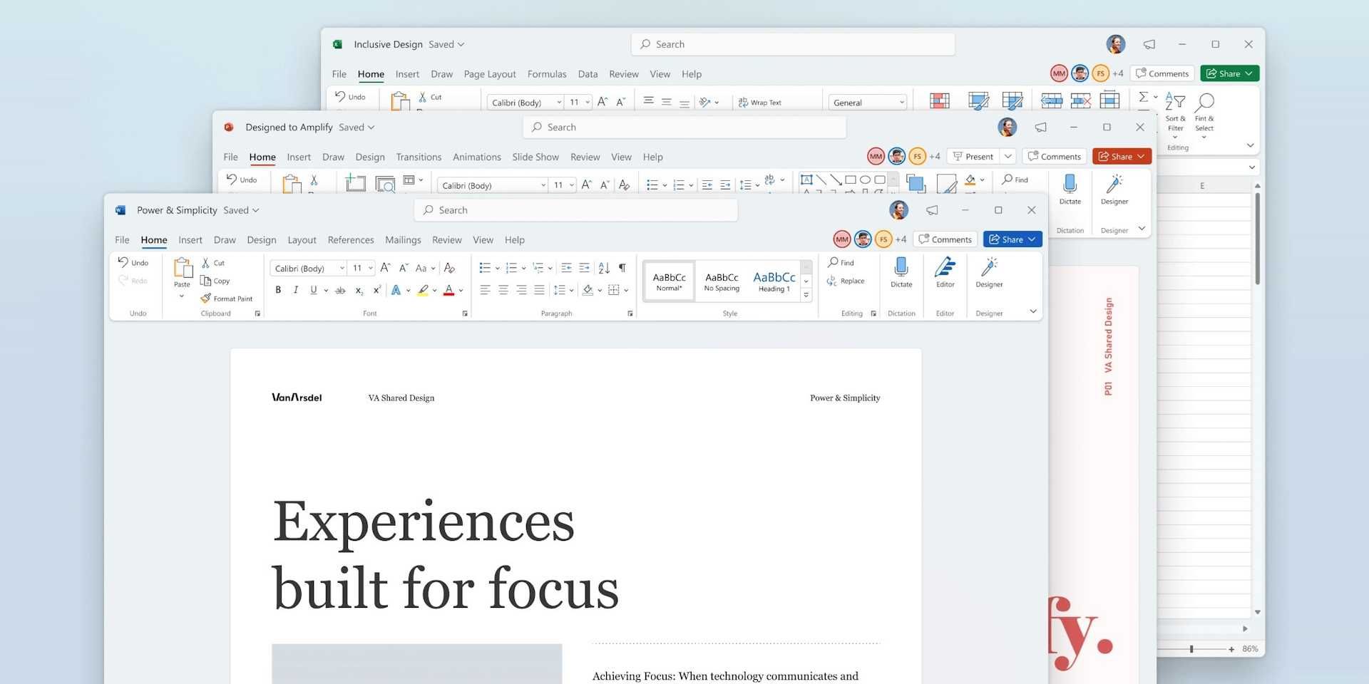Toggle Bold formatting in Word
The image size is (1369, 684).
(278, 290)
